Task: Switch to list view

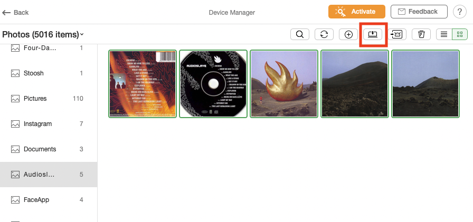Action: click(x=444, y=34)
